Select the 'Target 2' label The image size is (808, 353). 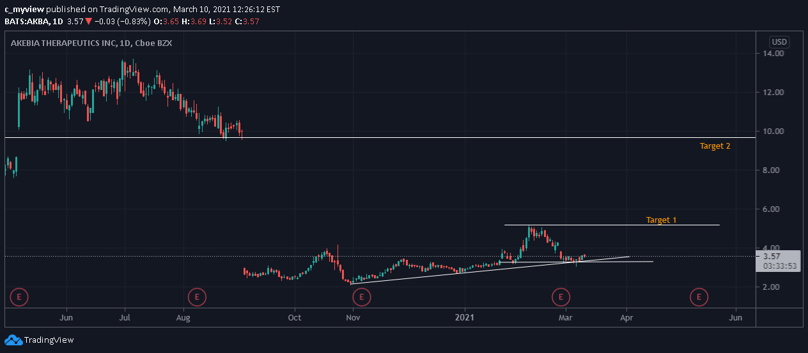pos(715,146)
